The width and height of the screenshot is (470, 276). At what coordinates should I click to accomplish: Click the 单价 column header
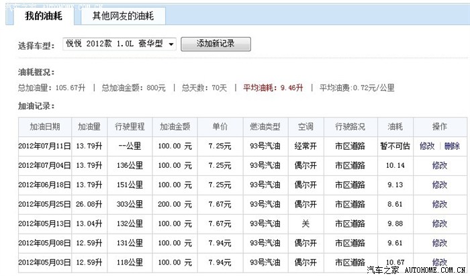coord(220,127)
